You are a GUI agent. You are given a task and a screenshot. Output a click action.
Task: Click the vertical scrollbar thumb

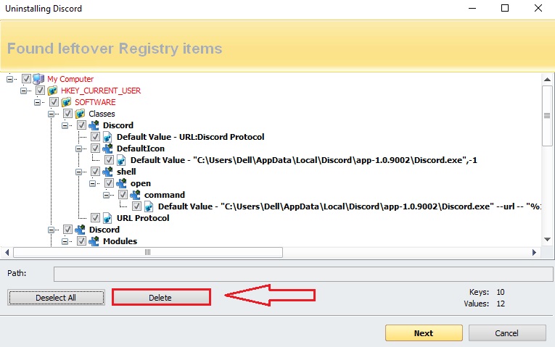coord(547,116)
